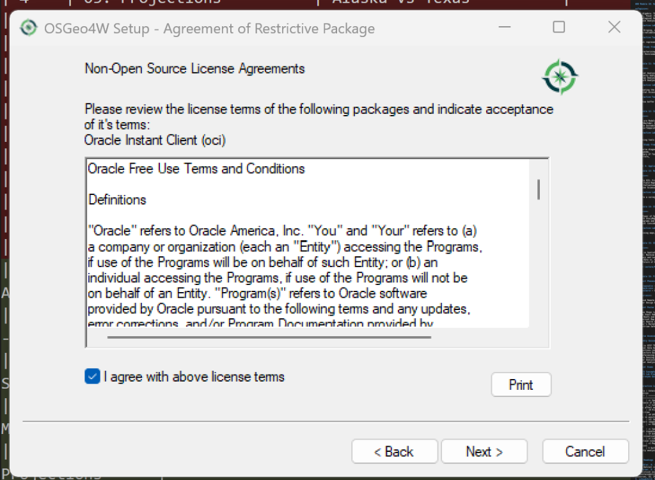Cancel the OSGeo4W installation
The width and height of the screenshot is (655, 480).
(x=585, y=451)
